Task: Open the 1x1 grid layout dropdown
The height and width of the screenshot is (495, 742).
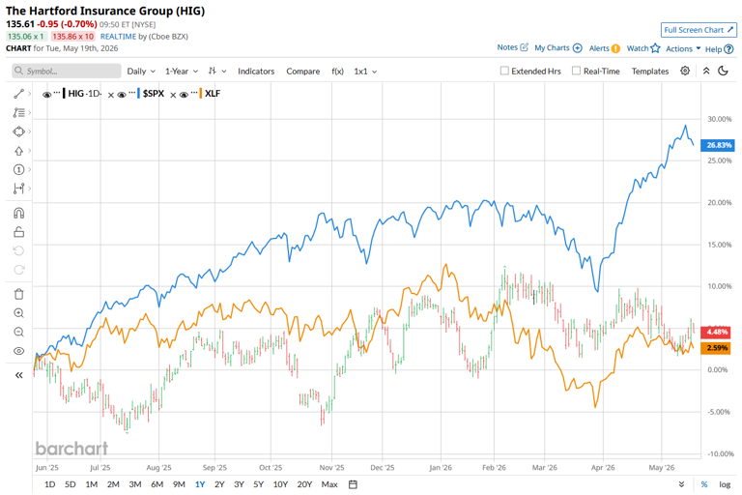Action: [365, 71]
